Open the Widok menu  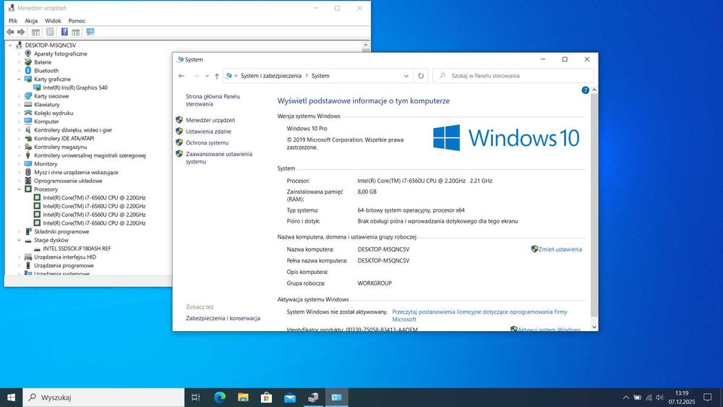click(x=53, y=21)
